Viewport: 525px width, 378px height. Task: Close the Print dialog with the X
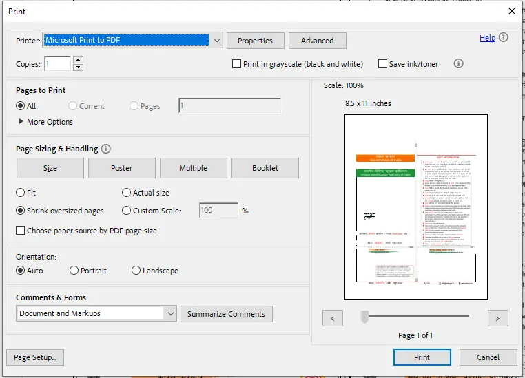point(512,12)
